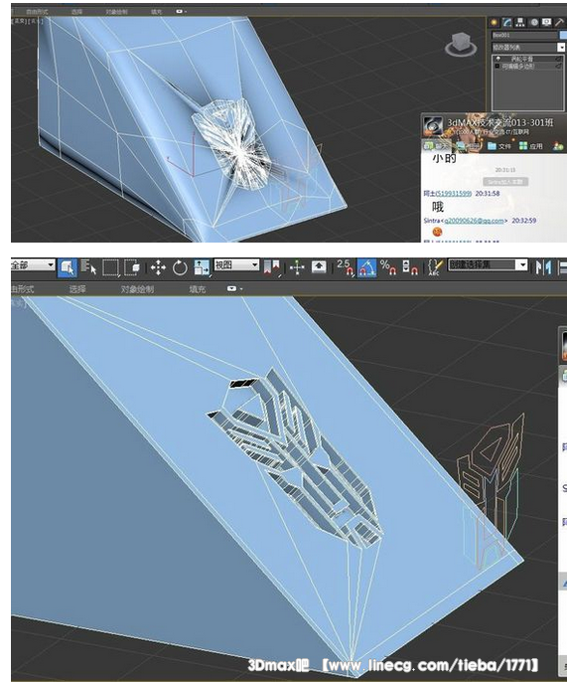Open Edit Named Selection Sets tool
This screenshot has width=567, height=682.
pyautogui.click(x=435, y=267)
